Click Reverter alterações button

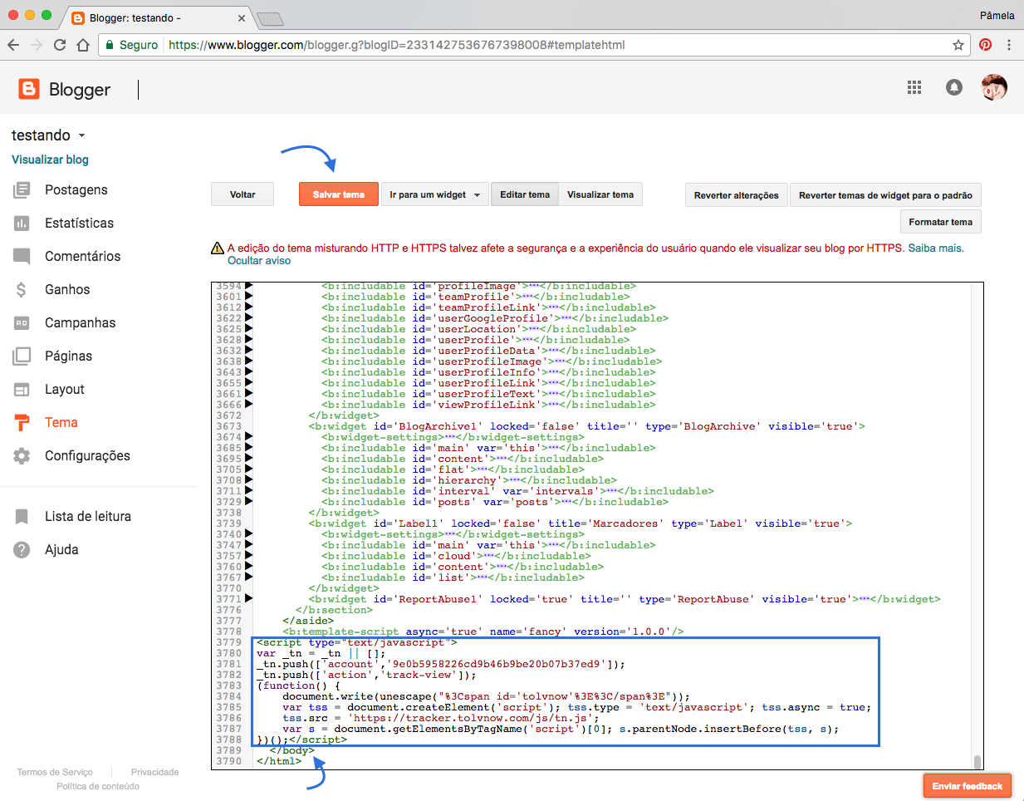tap(737, 195)
